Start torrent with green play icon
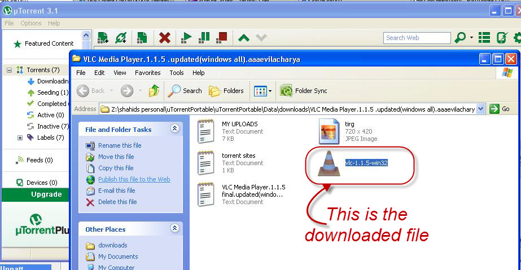The height and width of the screenshot is (270, 521). coord(186,37)
